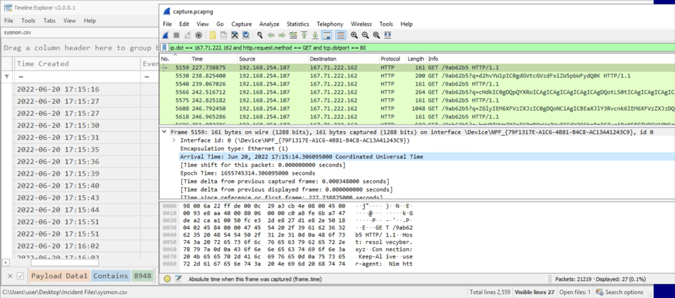Select packet number 5566
The image size is (675, 298).
417,92
